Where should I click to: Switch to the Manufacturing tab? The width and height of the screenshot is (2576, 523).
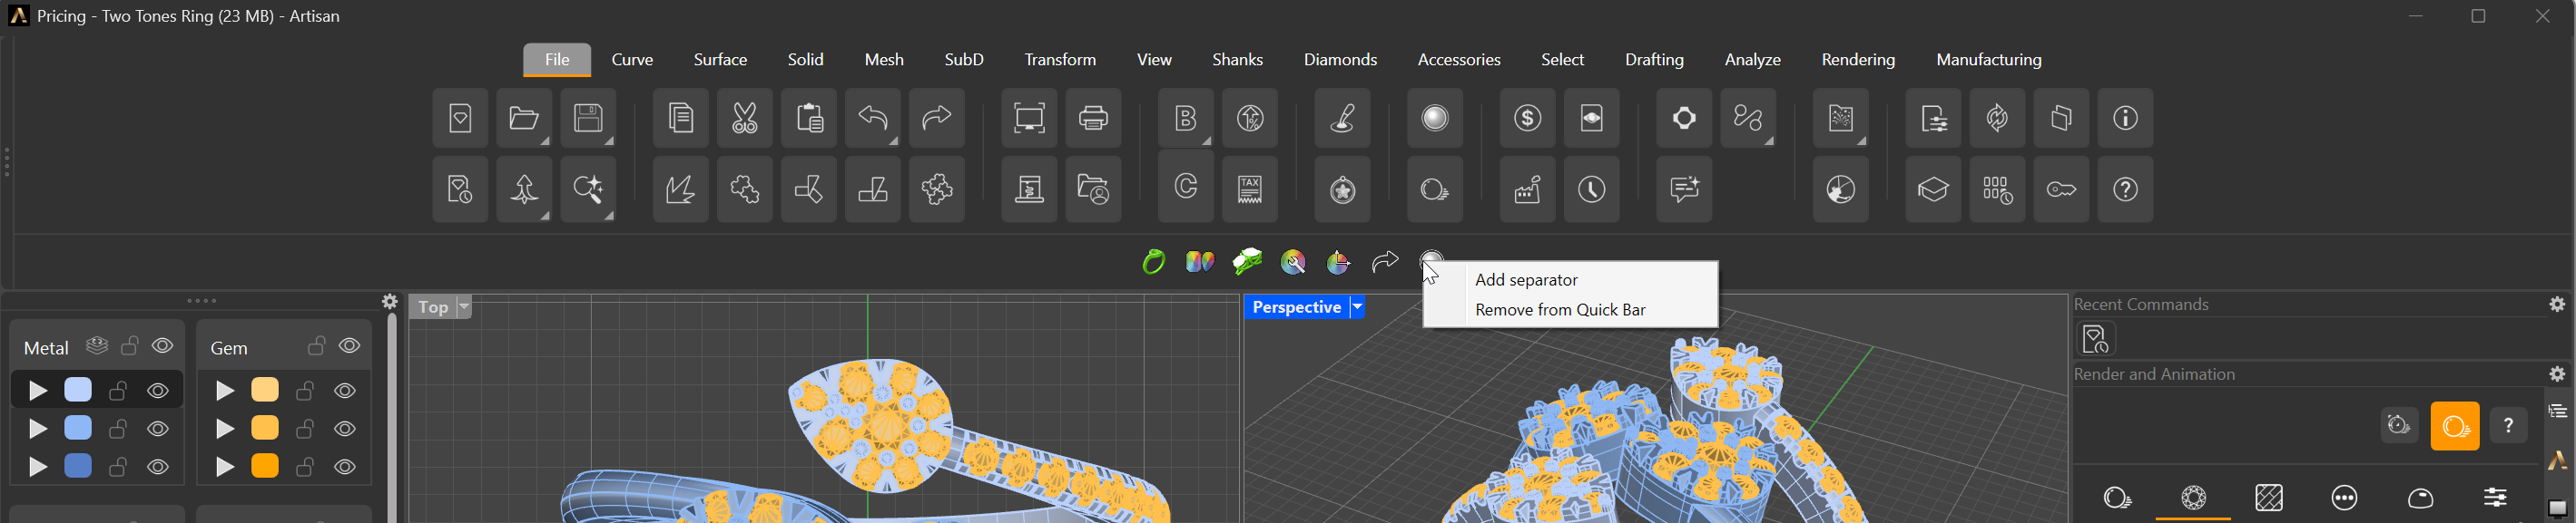pos(1989,60)
